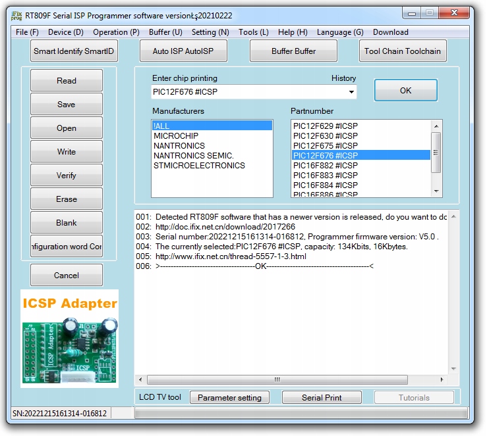Expand the chip printing history dropdown arrow
Image resolution: width=487 pixels, height=436 pixels.
point(351,91)
